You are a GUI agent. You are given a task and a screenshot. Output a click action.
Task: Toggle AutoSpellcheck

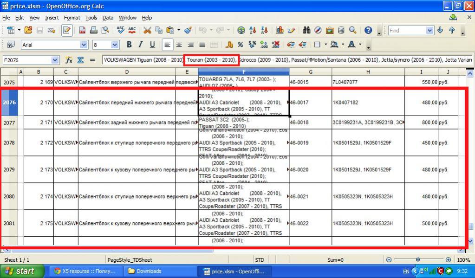click(x=132, y=30)
